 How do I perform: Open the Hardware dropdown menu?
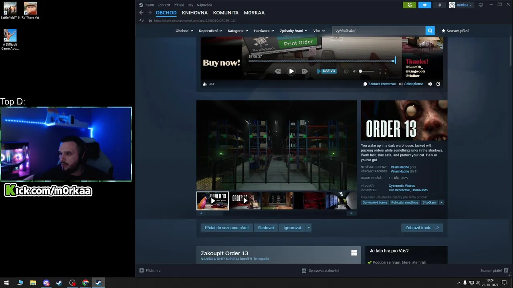click(264, 31)
